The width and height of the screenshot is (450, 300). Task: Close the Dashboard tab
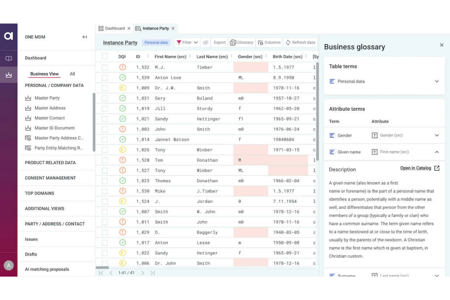(129, 29)
